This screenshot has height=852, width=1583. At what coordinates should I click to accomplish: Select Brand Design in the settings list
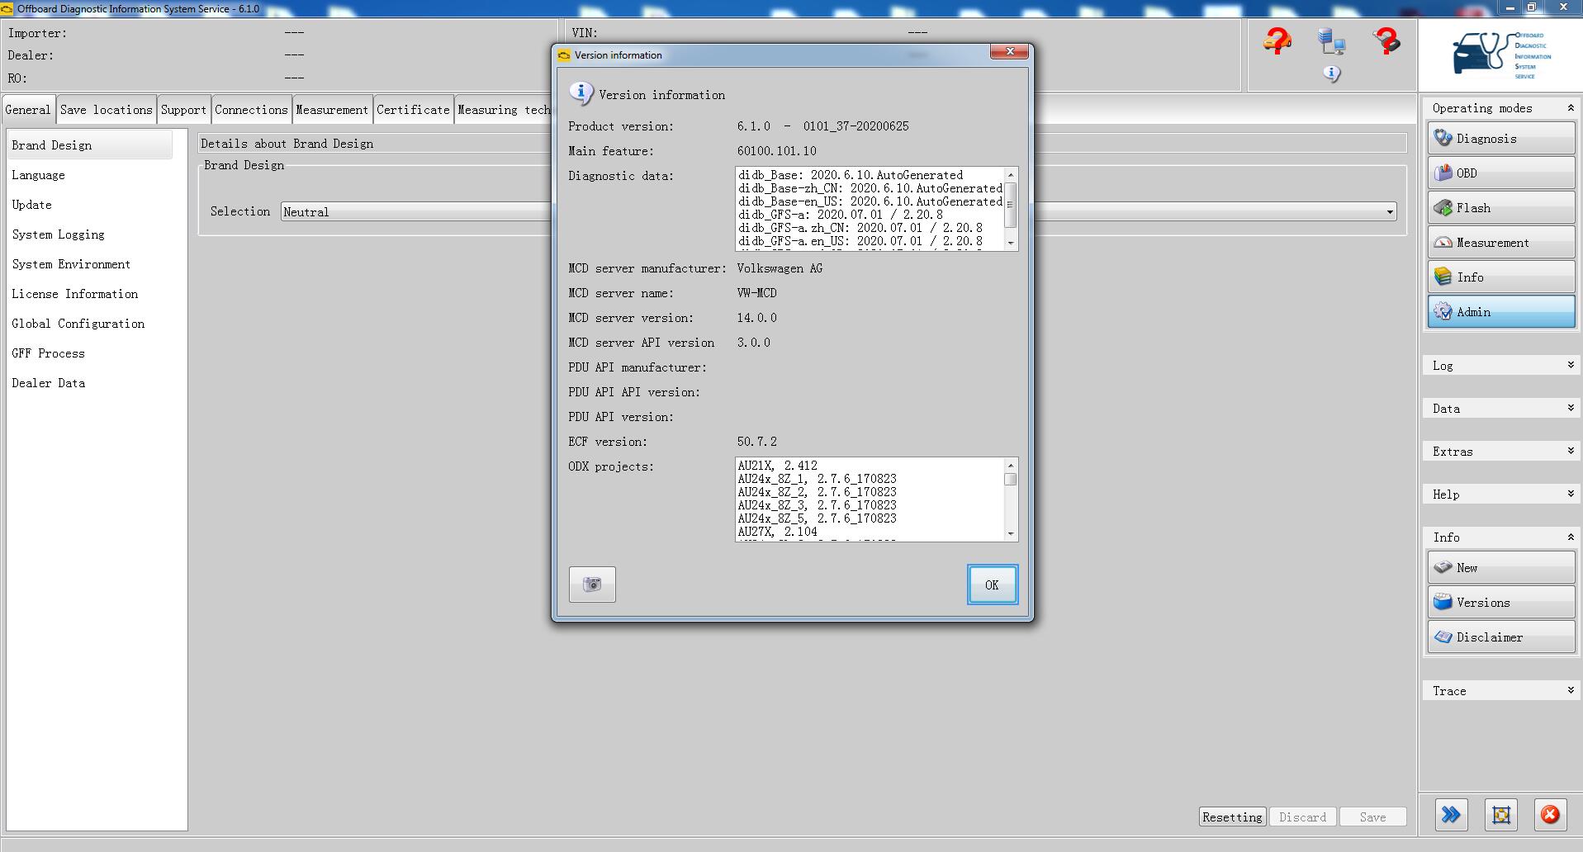click(52, 144)
